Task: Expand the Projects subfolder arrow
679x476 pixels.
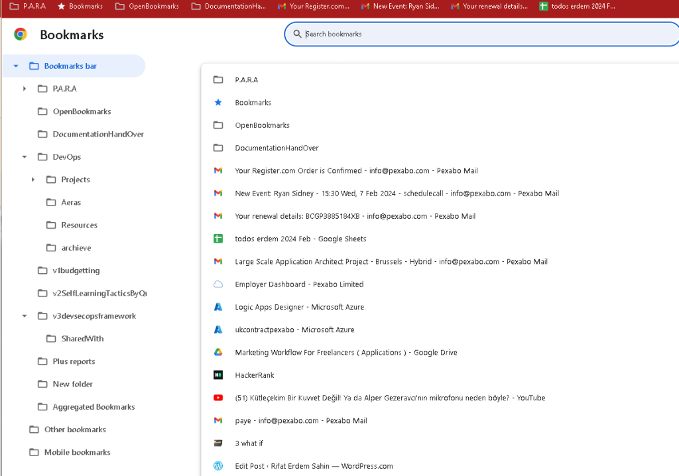Action: coord(33,179)
